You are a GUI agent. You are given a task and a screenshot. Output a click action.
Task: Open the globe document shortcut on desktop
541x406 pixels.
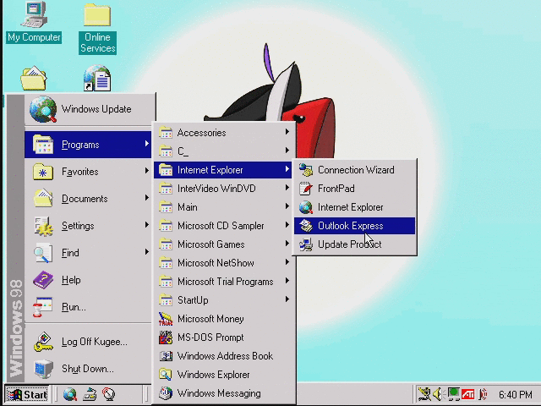(97, 78)
